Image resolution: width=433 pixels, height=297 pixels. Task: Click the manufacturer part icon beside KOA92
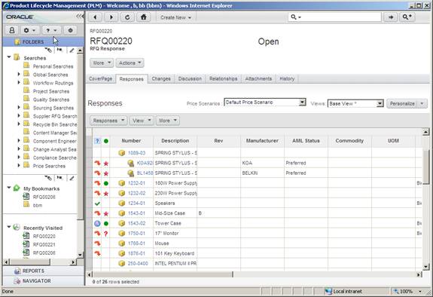(130, 163)
